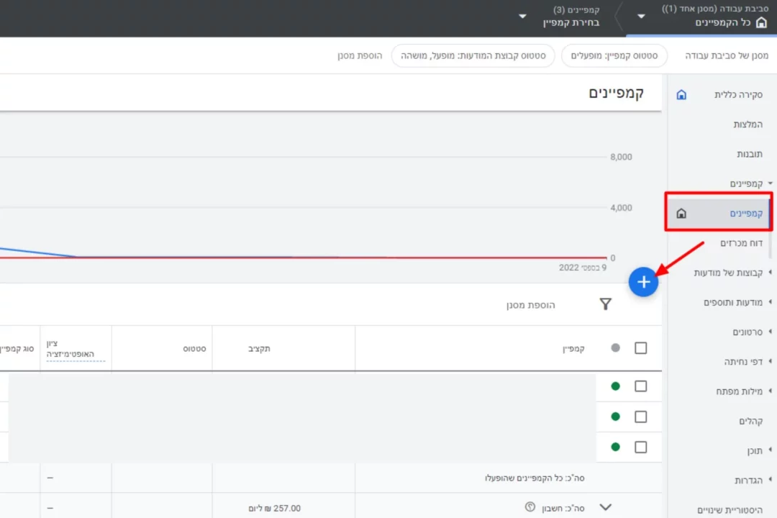The image size is (777, 518).
Task: Click the filter funnel icon
Action: pyautogui.click(x=605, y=304)
